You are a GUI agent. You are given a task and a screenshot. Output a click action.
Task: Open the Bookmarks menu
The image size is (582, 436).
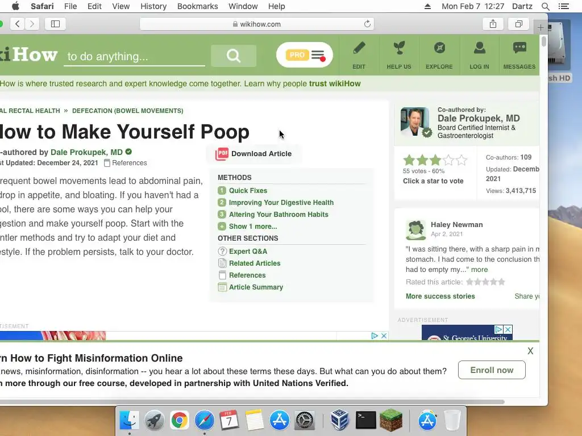click(197, 6)
